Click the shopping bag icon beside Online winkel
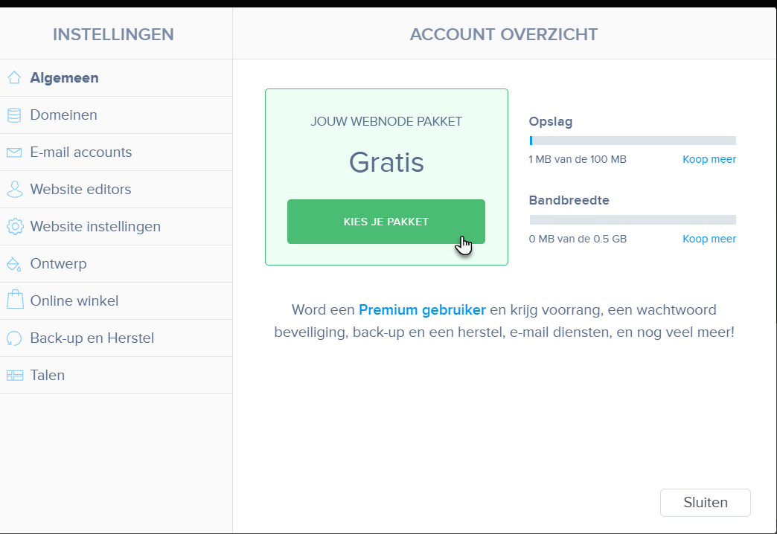The width and height of the screenshot is (777, 534). [15, 300]
